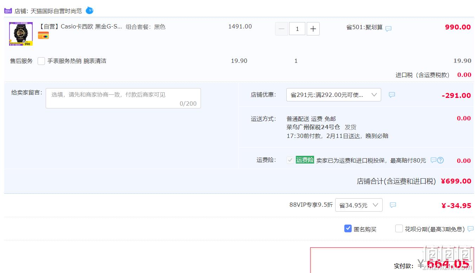Uncheck the 匿名购买 anonymous purchase checkbox
Image resolution: width=475 pixels, height=273 pixels.
coord(348,229)
